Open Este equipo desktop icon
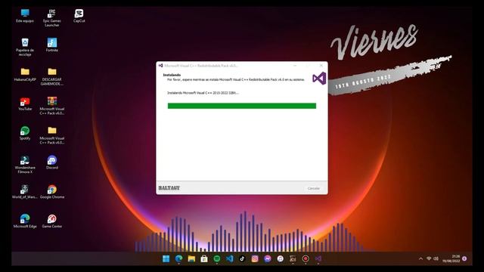This screenshot has height=272, width=484. coord(25,16)
